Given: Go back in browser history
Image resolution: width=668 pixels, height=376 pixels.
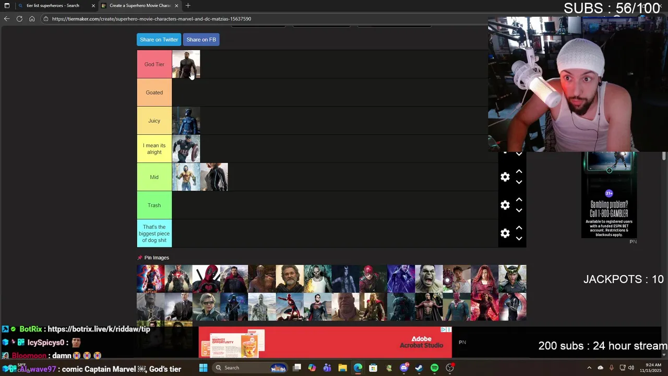Looking at the screenshot, I should 7,19.
